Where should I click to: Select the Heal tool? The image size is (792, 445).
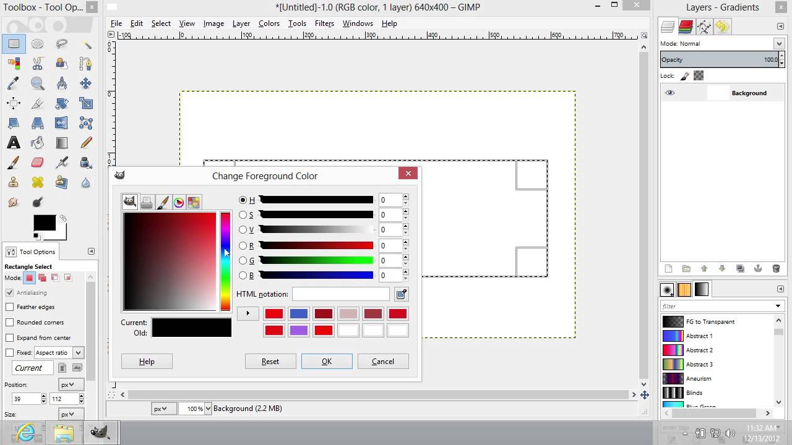click(x=38, y=182)
